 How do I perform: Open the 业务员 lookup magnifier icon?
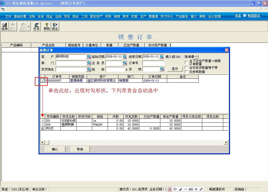124,63
